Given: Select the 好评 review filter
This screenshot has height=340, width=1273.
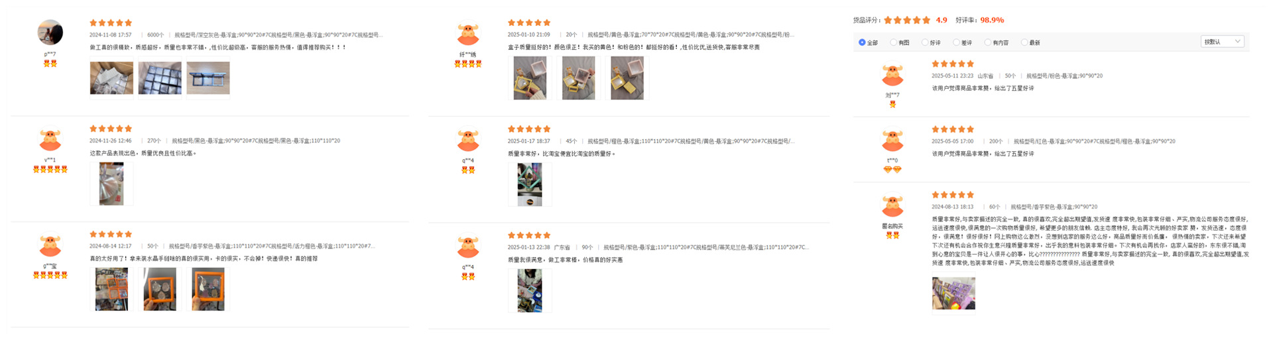Looking at the screenshot, I should pyautogui.click(x=931, y=42).
